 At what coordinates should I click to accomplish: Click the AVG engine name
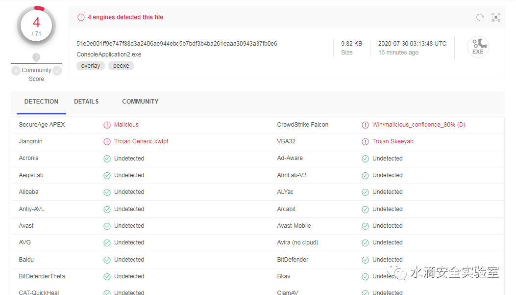coord(25,242)
